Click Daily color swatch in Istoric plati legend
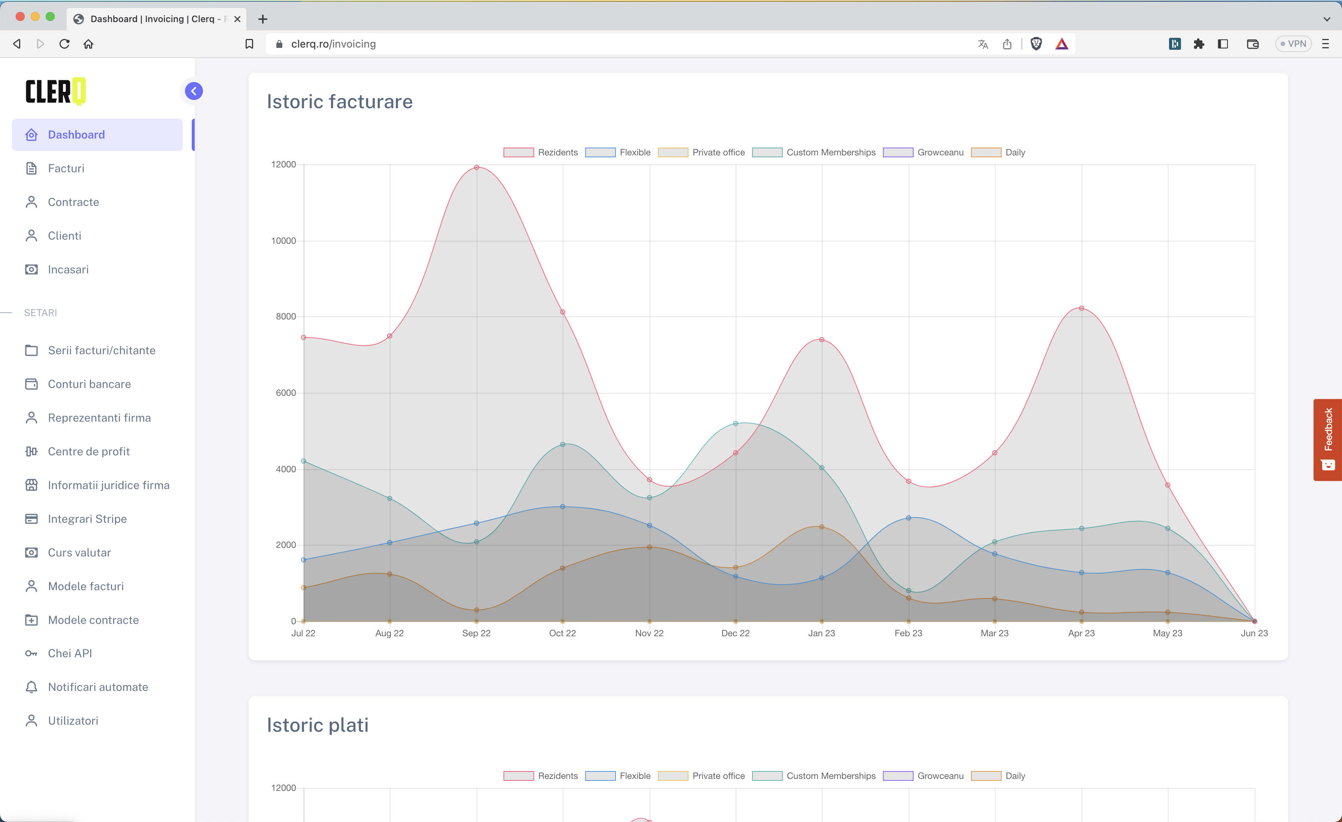The height and width of the screenshot is (822, 1342). (986, 776)
